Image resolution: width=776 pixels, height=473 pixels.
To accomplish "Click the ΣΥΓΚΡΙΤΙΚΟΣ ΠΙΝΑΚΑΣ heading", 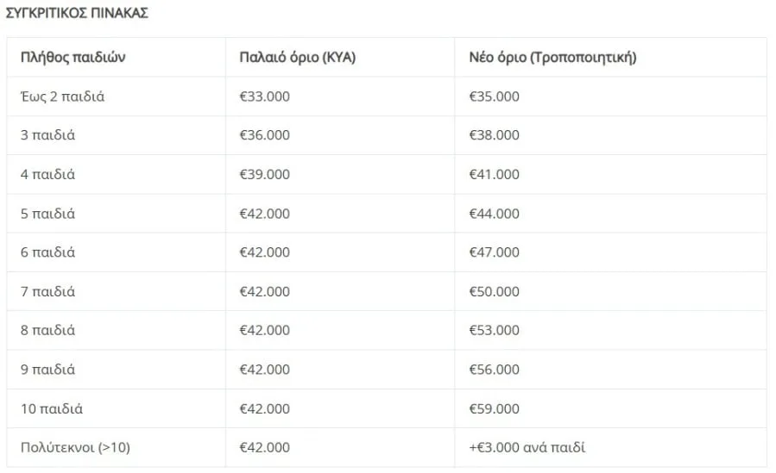I will tap(76, 14).
